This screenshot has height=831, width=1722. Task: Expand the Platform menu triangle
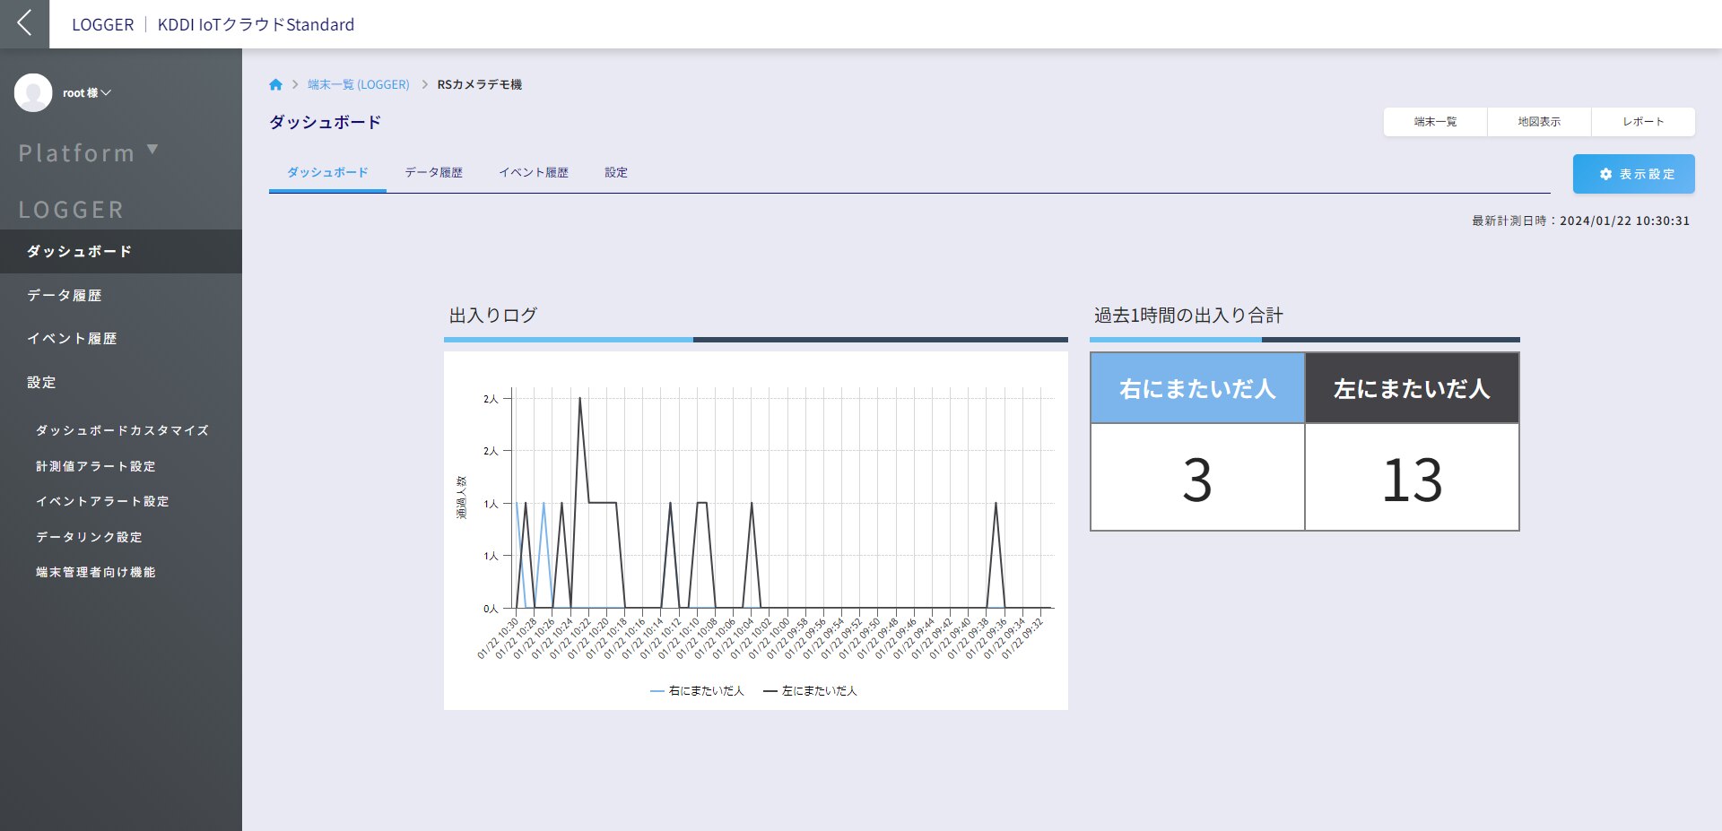152,150
